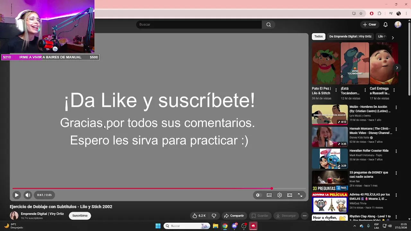Open options for ¡Está Tocándom... short
The width and height of the screenshot is (411, 231).
point(365,90)
